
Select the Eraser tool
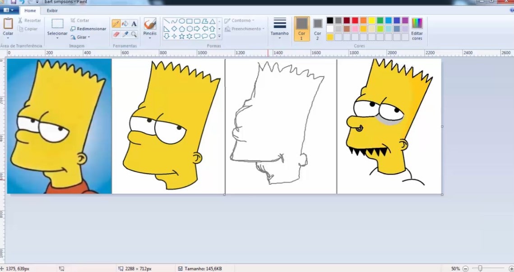click(x=116, y=34)
